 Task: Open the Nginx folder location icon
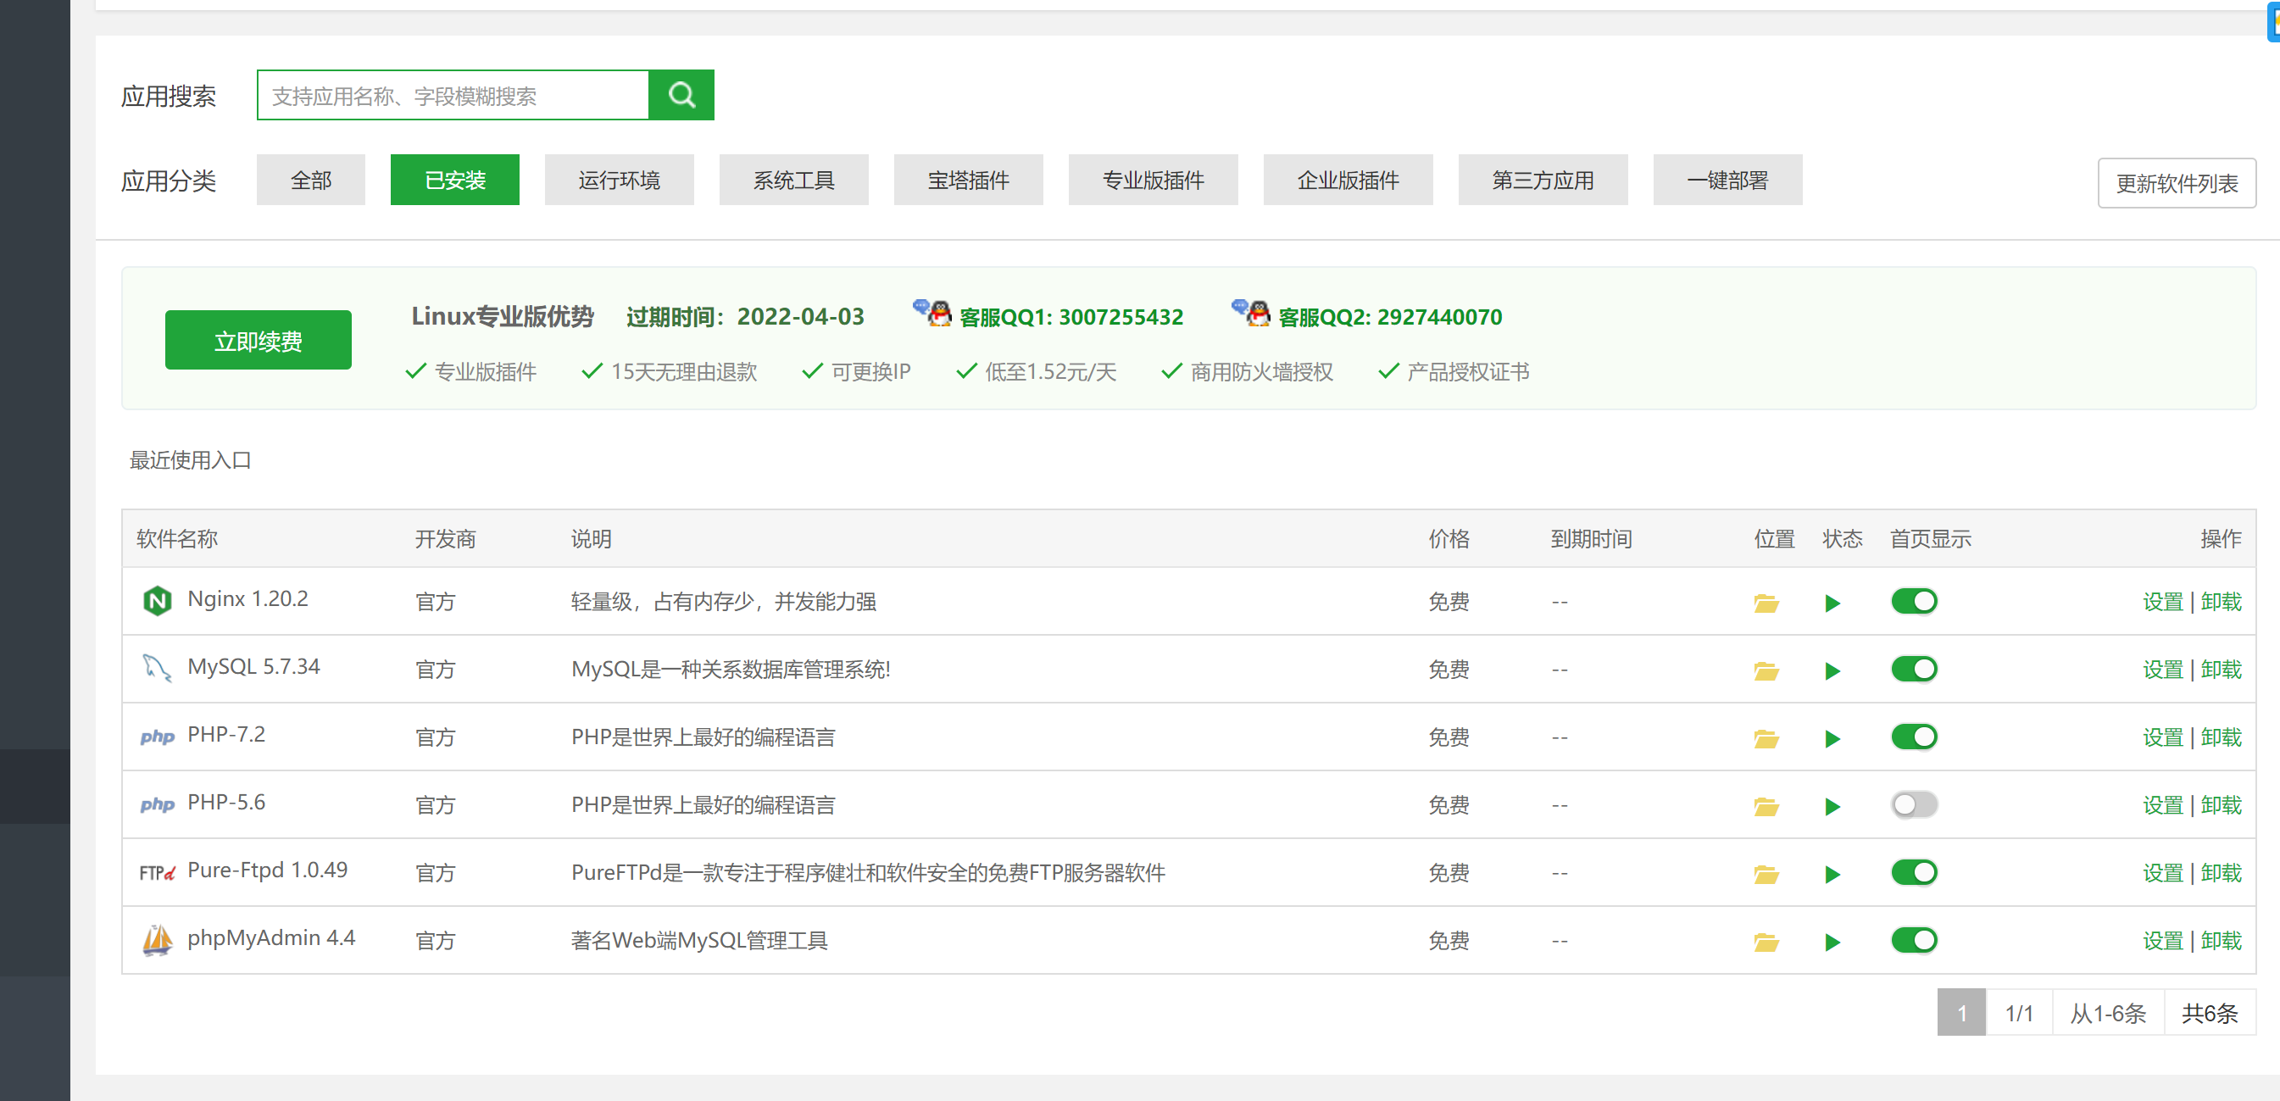point(1766,603)
